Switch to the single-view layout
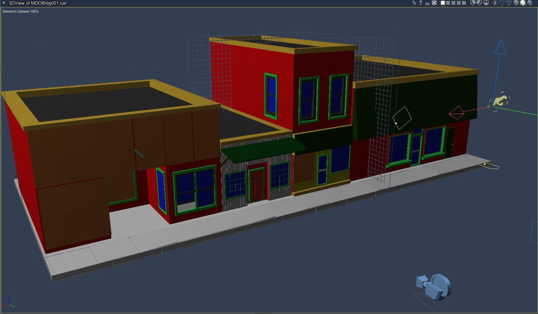This screenshot has width=538, height=314. [443, 3]
